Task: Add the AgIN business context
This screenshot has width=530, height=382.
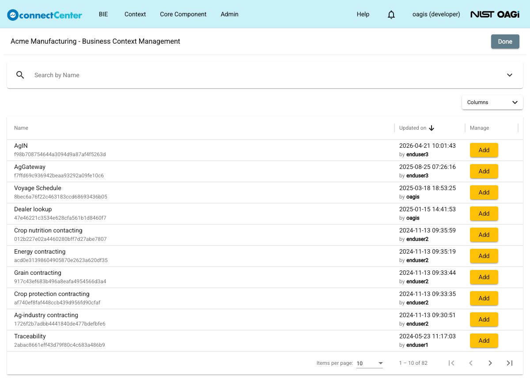Action: pyautogui.click(x=484, y=150)
